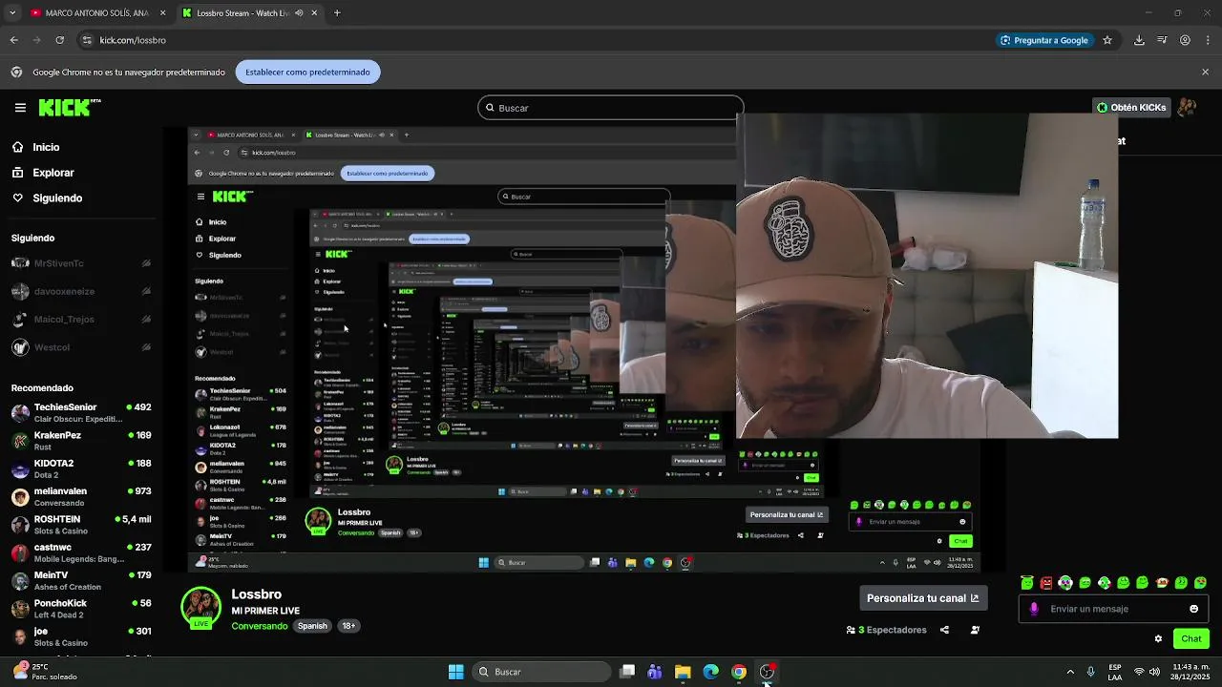Click Preguntar a Google button
Image resolution: width=1222 pixels, height=687 pixels.
[1043, 40]
